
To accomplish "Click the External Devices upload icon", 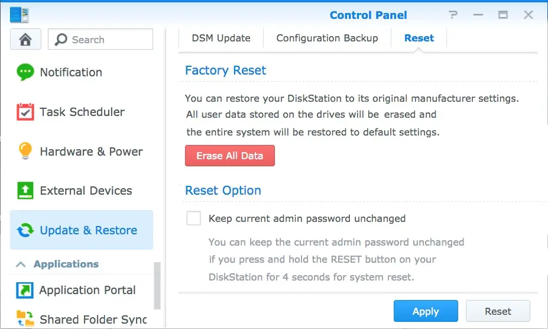I will (x=25, y=191).
